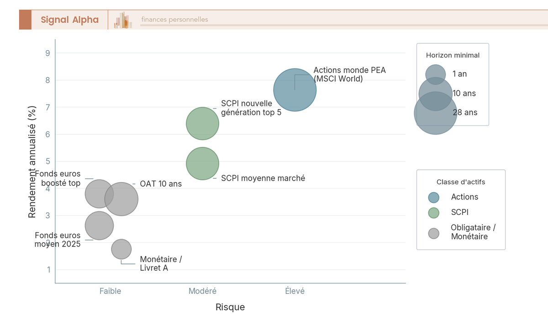Select the SCPI nouvelle génération top 5 bubble
Viewport: 548px width, 329px height.
pyautogui.click(x=202, y=124)
